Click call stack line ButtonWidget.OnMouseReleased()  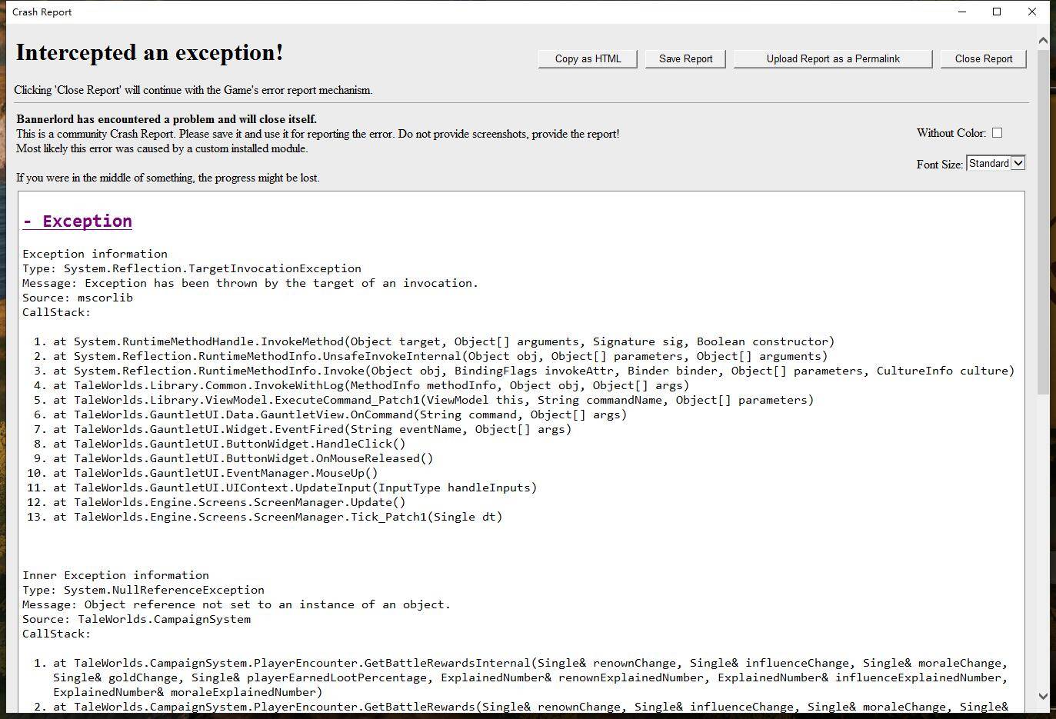click(x=243, y=458)
